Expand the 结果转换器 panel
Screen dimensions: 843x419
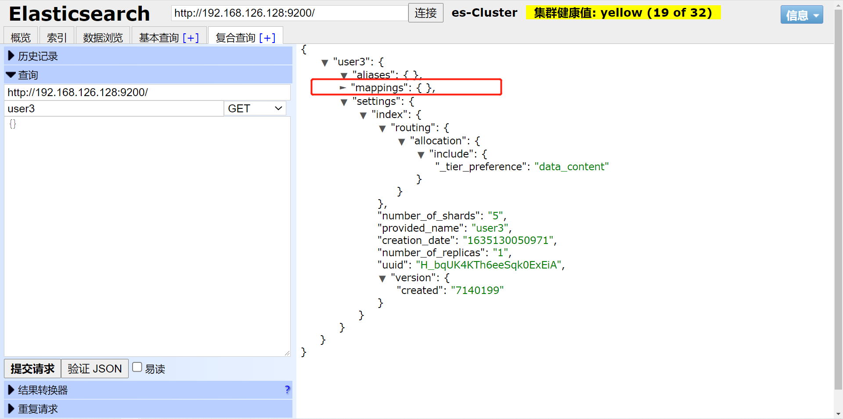click(x=11, y=390)
